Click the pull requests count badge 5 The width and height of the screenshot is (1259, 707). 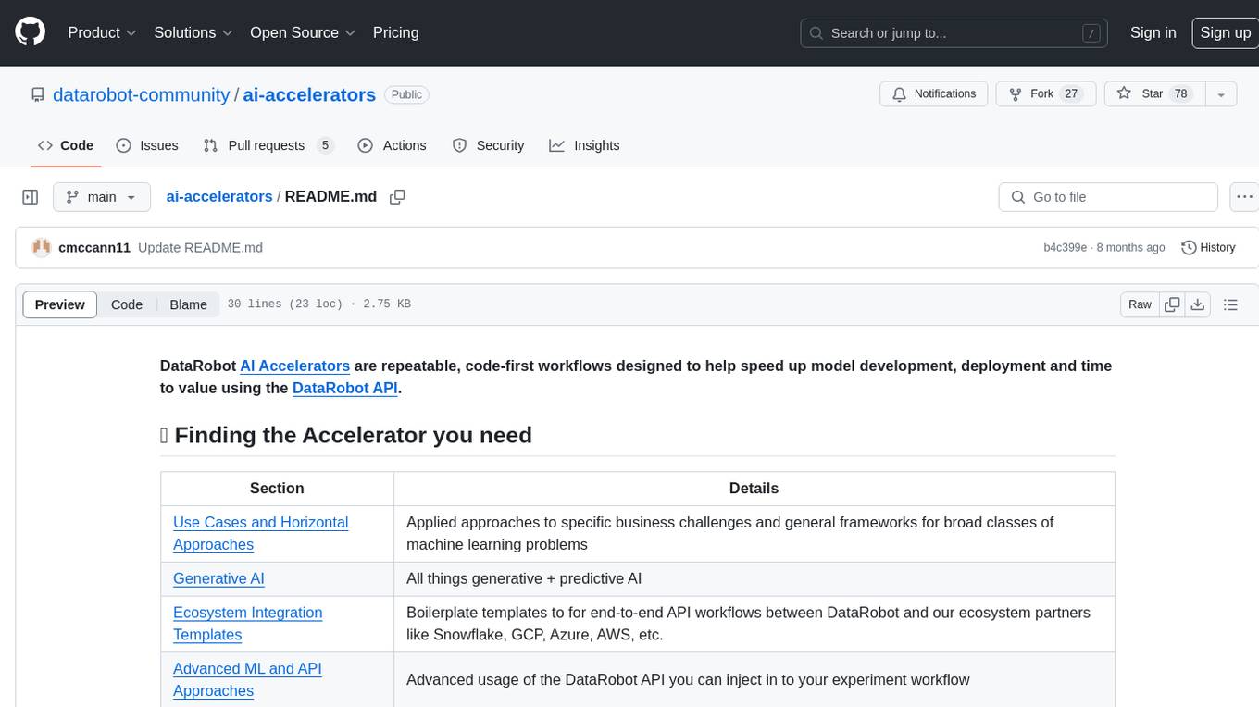click(325, 145)
